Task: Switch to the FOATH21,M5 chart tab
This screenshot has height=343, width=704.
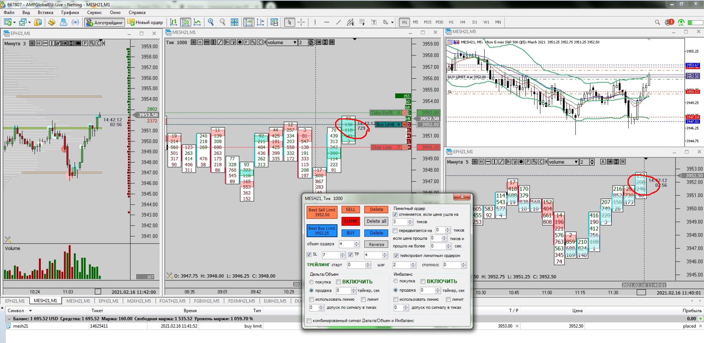Action: 172,301
